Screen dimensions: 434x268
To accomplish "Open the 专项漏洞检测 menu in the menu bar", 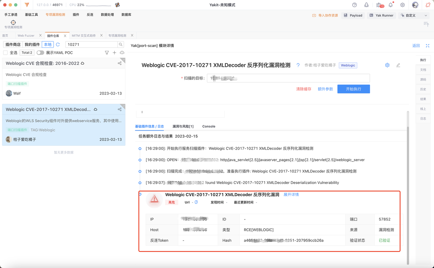I will (x=55, y=15).
